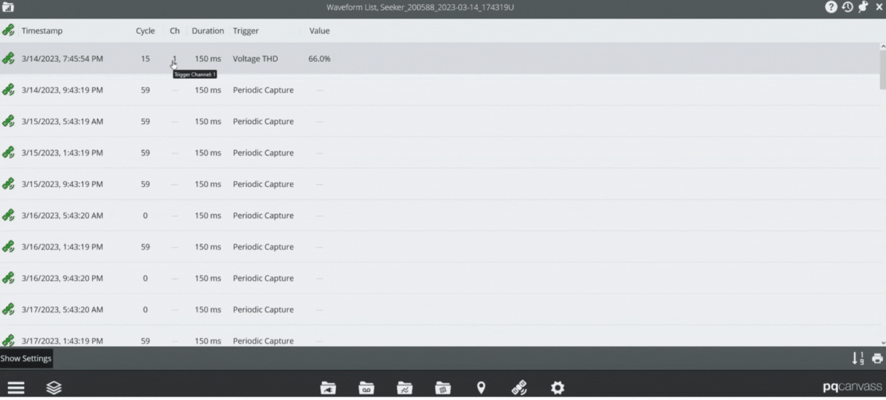Click the folder icon with plug symbol
This screenshot has height=400, width=886.
(x=328, y=388)
